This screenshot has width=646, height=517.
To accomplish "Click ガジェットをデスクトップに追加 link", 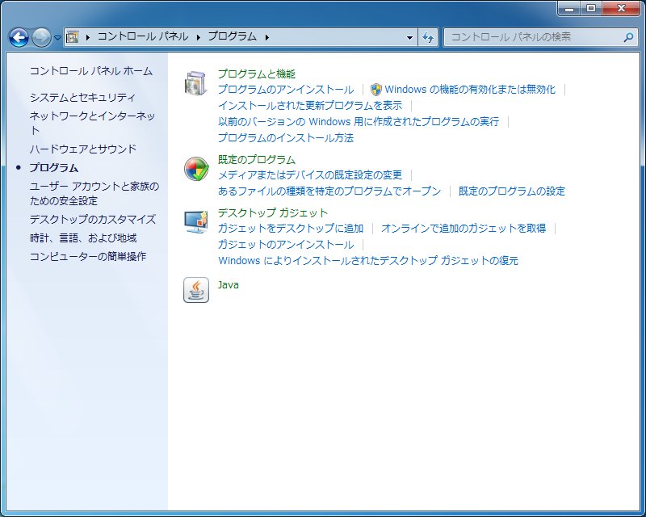I will 291,229.
